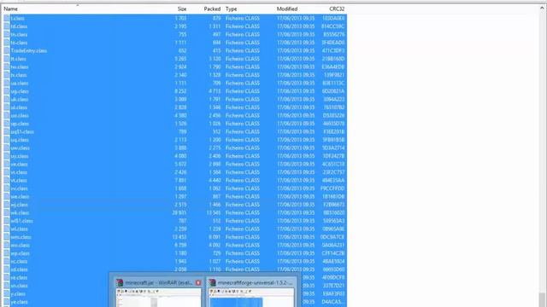Click the scrollbar up arrow of file list
Screen dimensions: 547x307
542,9
